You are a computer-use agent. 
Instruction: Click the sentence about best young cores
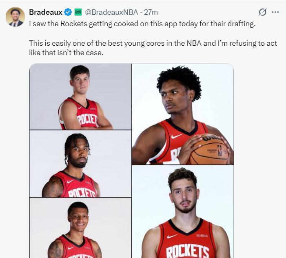click(153, 48)
